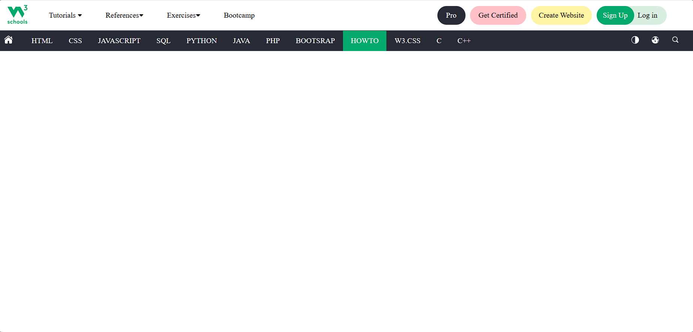693x332 pixels.
Task: Select JAVA in the topic bar
Action: tap(241, 41)
